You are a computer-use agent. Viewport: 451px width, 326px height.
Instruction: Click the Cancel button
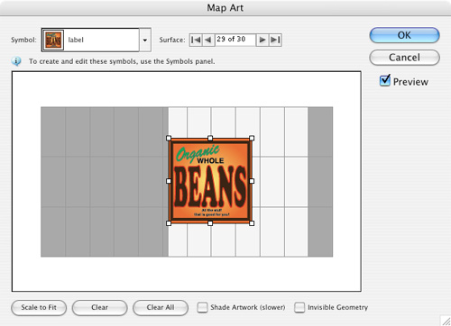404,58
